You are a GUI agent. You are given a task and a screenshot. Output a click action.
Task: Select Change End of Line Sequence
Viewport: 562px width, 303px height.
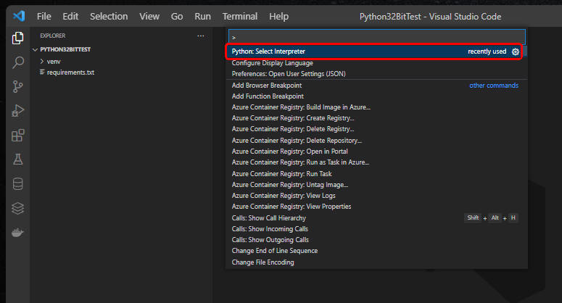click(x=376, y=251)
